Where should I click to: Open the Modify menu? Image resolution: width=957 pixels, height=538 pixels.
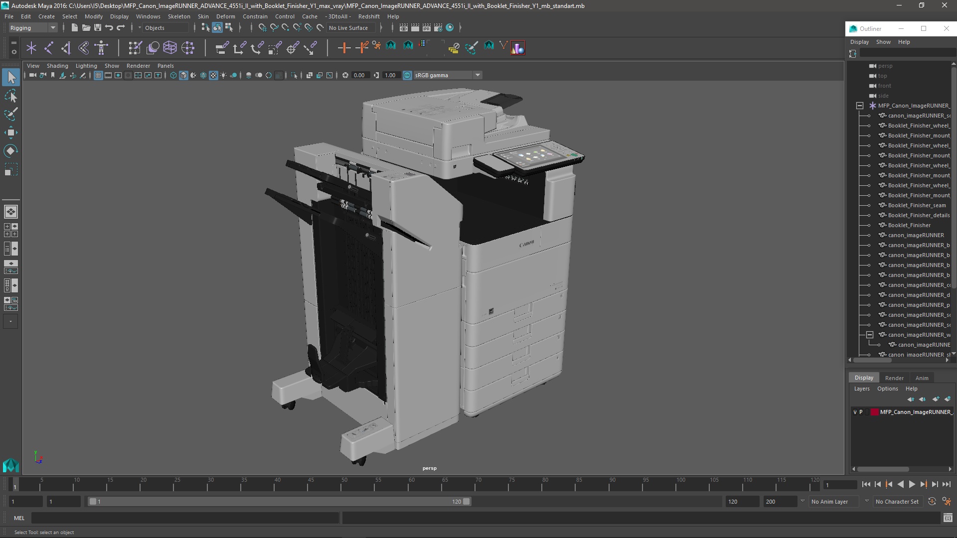tap(94, 16)
